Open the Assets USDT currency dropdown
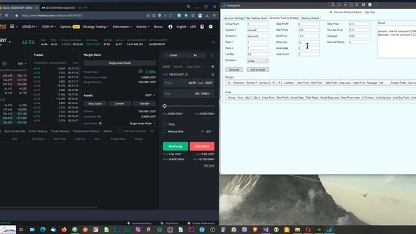The height and width of the screenshot is (234, 416). click(x=150, y=96)
